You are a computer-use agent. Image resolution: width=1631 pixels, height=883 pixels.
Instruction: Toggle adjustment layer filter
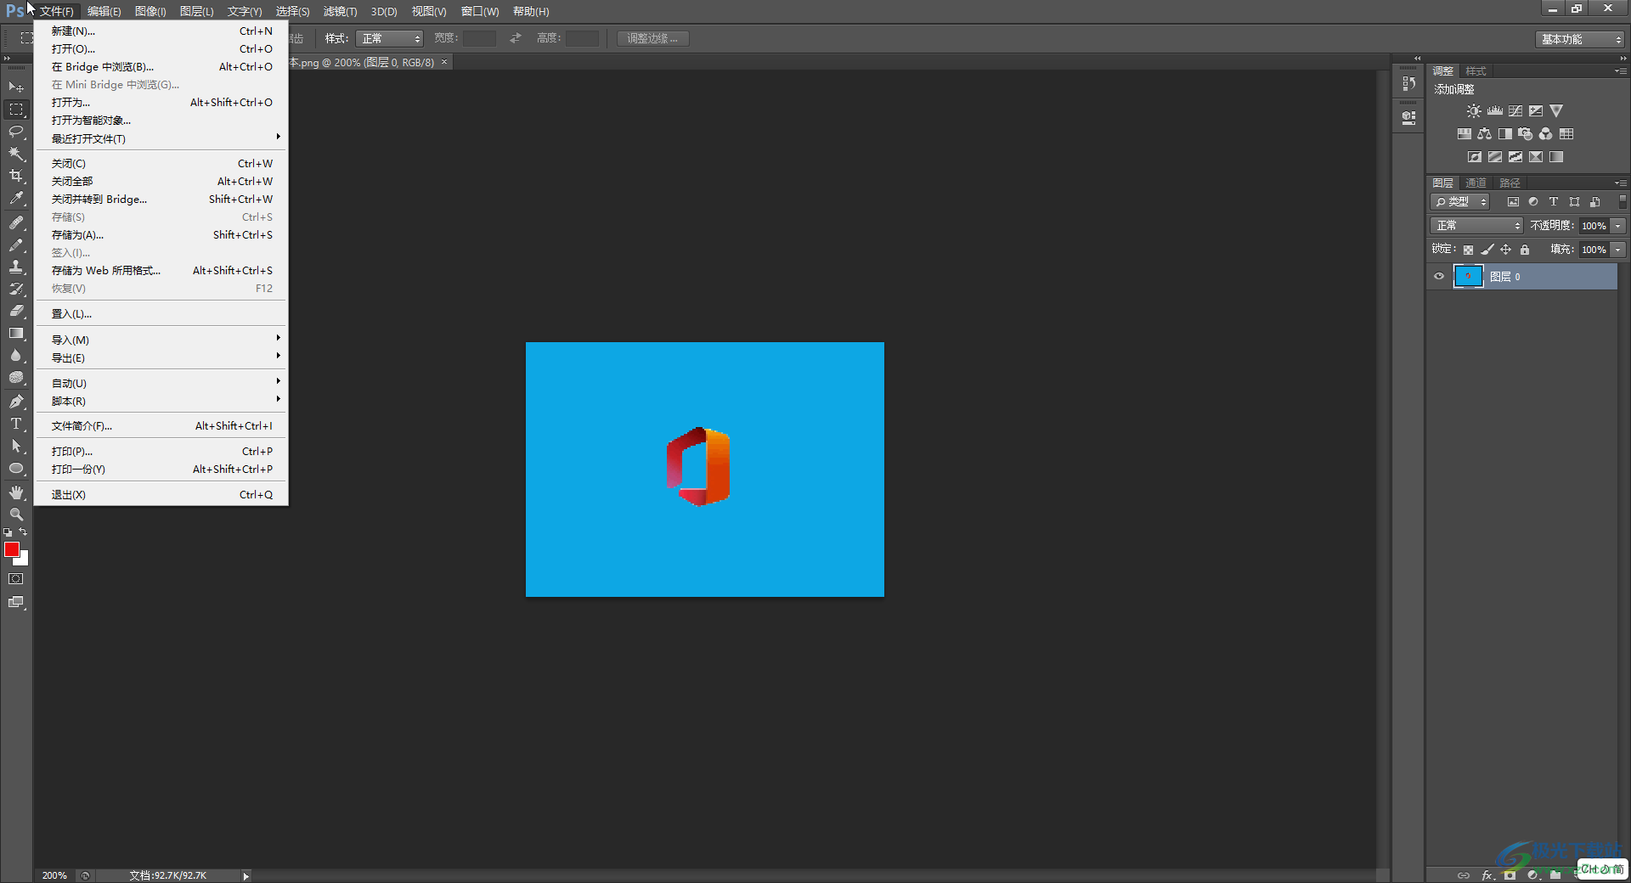point(1533,202)
